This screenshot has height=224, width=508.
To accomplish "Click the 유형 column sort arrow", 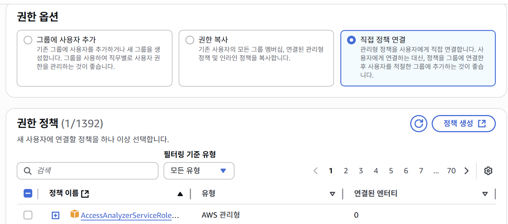I will coord(332,194).
